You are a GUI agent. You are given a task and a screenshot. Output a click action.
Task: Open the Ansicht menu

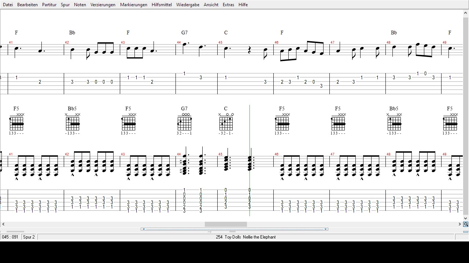tap(211, 5)
